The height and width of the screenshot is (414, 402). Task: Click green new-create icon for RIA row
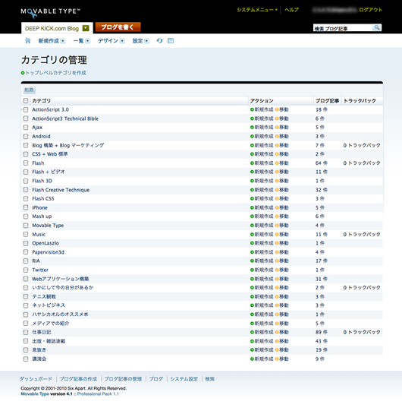252,261
